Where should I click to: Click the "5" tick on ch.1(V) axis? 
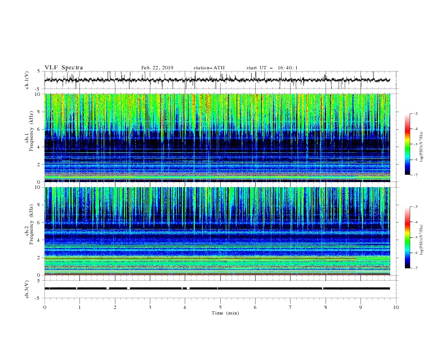click(x=39, y=71)
